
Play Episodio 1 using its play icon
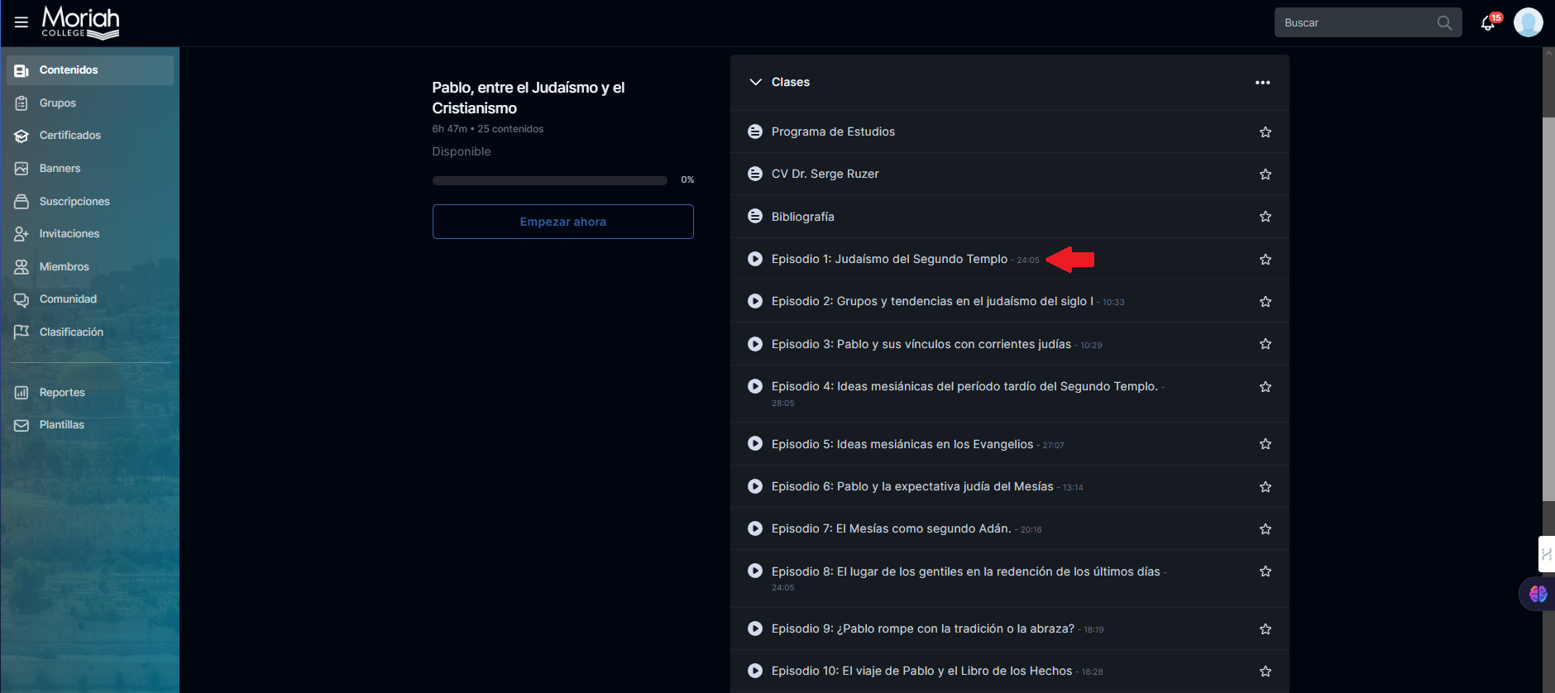click(754, 259)
